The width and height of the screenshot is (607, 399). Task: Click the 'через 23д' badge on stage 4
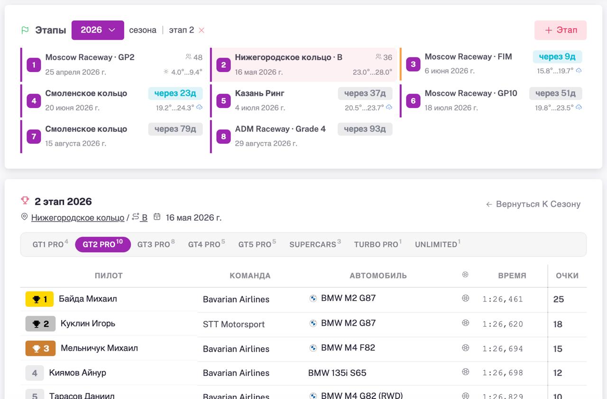175,93
